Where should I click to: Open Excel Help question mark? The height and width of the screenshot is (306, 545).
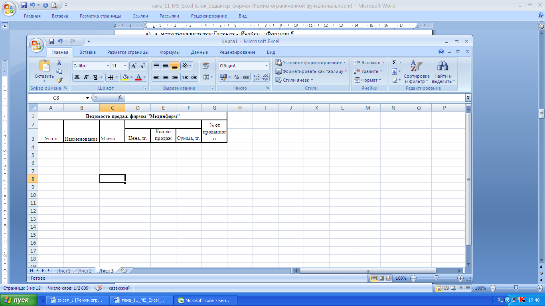[x=441, y=52]
